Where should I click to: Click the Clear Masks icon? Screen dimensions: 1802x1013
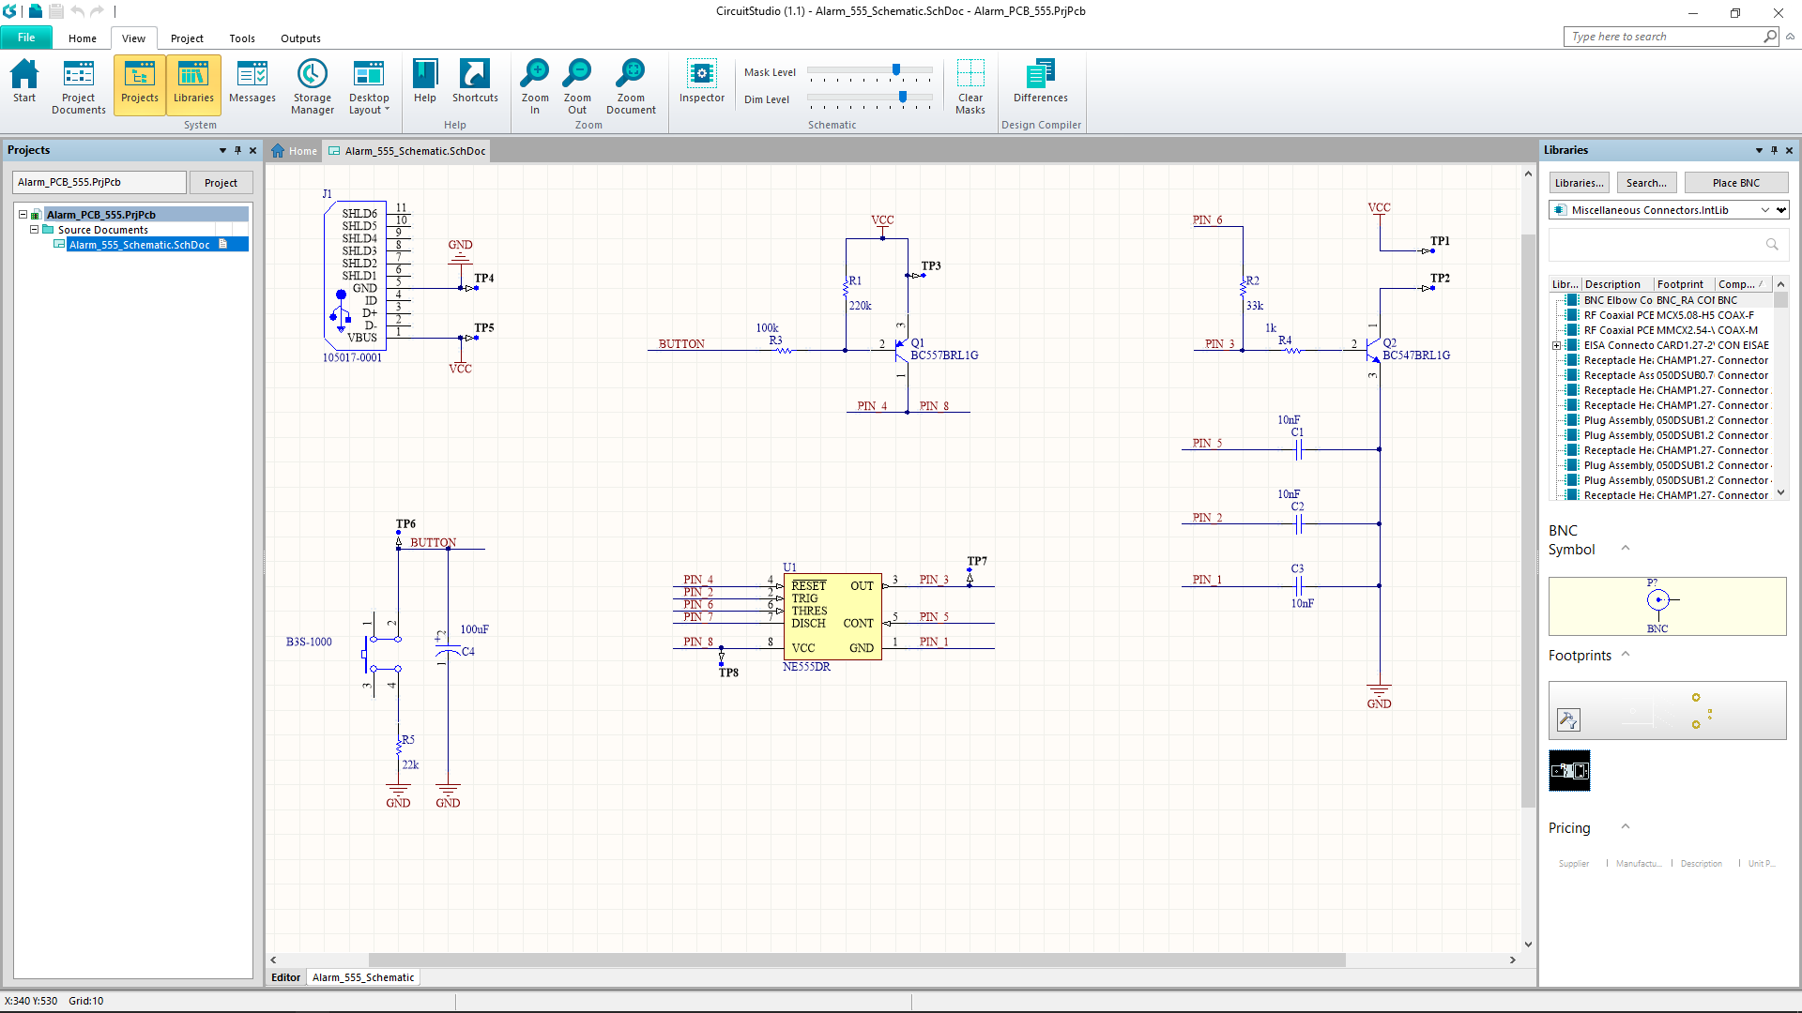coord(970,85)
